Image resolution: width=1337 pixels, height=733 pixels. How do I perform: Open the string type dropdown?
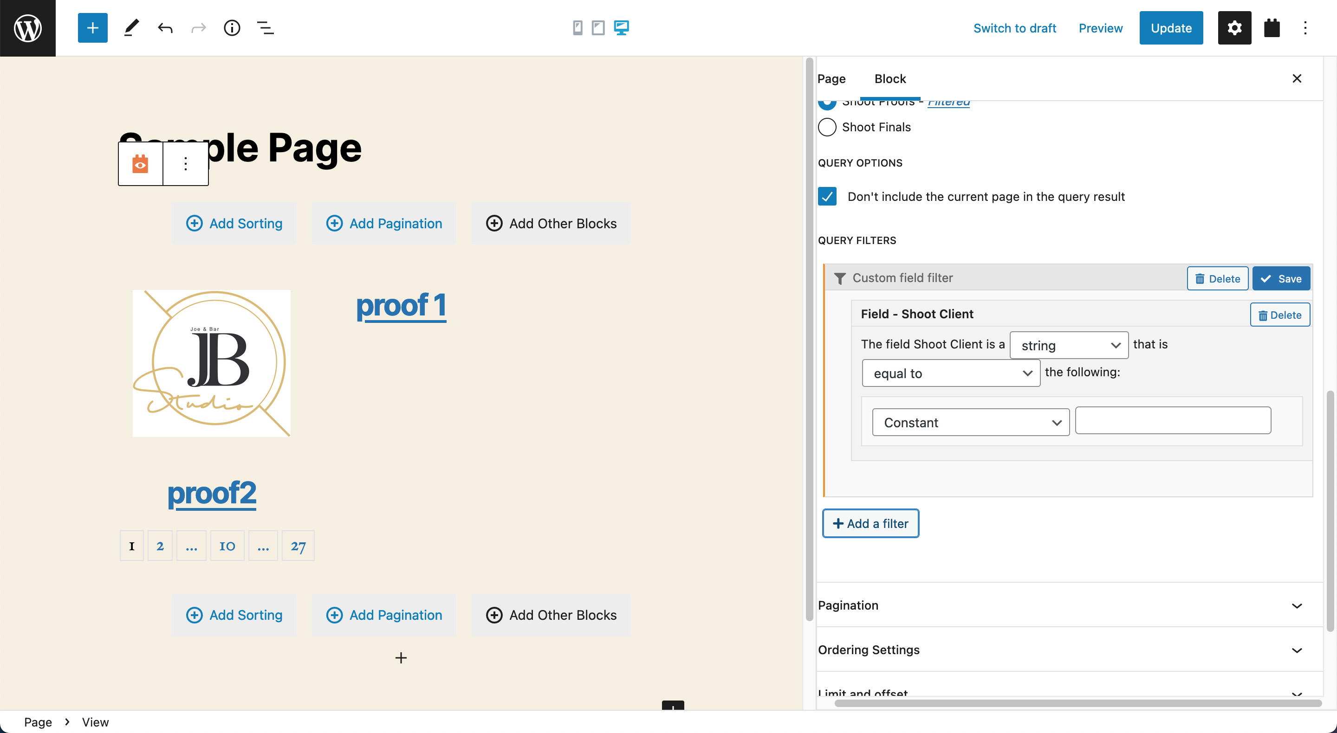click(x=1068, y=345)
